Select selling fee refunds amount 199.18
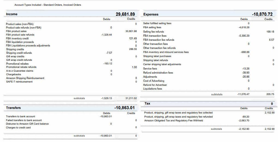This screenshot has height=142, width=278. click(270, 32)
